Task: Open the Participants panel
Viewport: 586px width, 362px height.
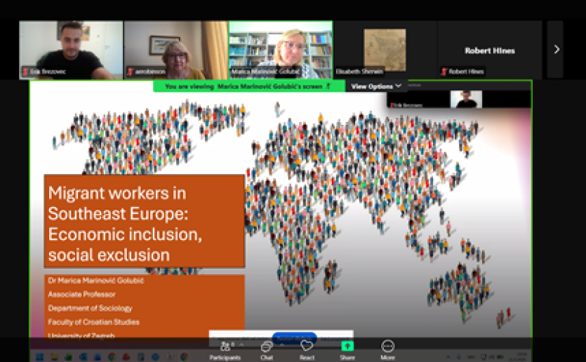Action: (225, 350)
